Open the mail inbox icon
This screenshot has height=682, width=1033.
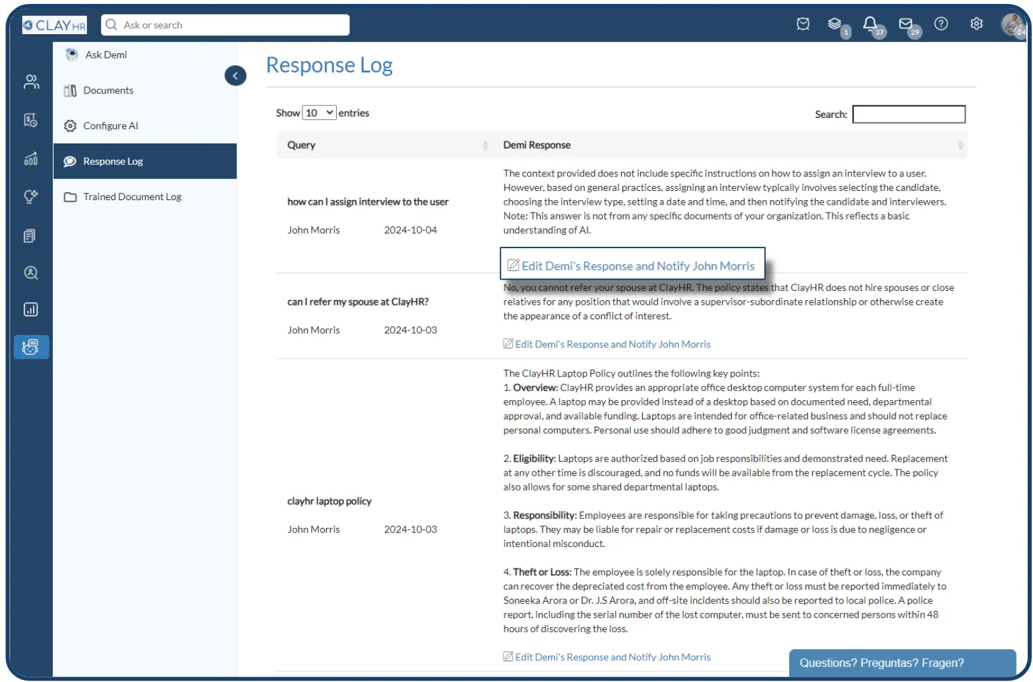coord(906,24)
